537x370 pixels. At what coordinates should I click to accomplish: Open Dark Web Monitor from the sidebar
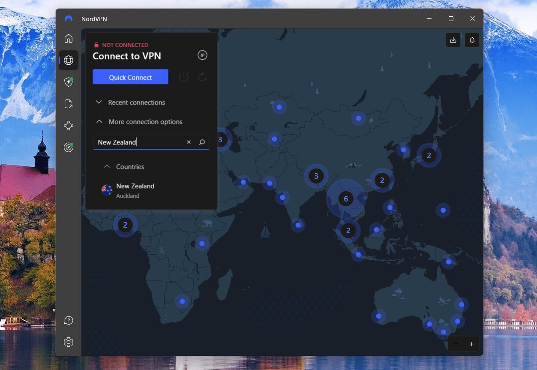69,147
